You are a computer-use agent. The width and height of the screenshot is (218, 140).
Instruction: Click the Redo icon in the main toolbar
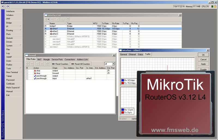coord(8,6)
